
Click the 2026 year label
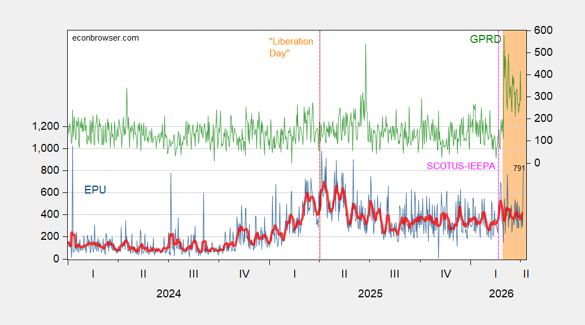[501, 294]
